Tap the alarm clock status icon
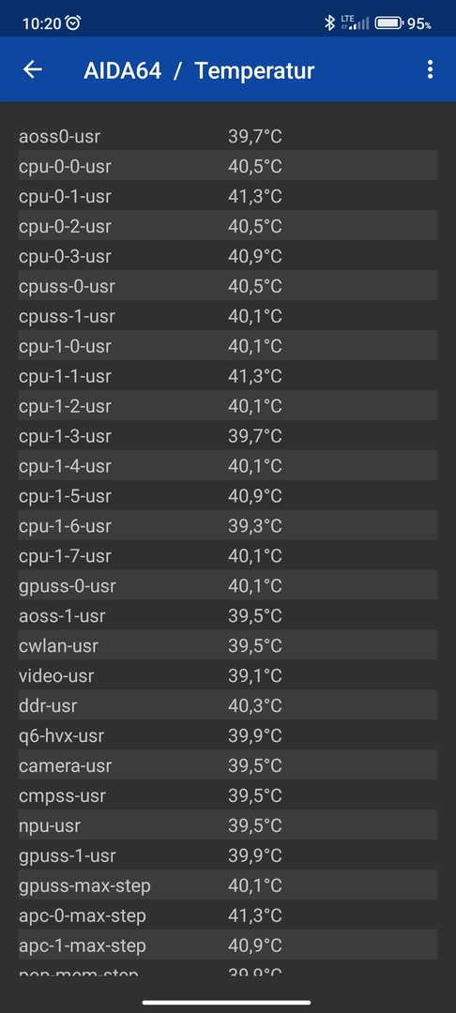This screenshot has width=456, height=1013. click(x=73, y=23)
